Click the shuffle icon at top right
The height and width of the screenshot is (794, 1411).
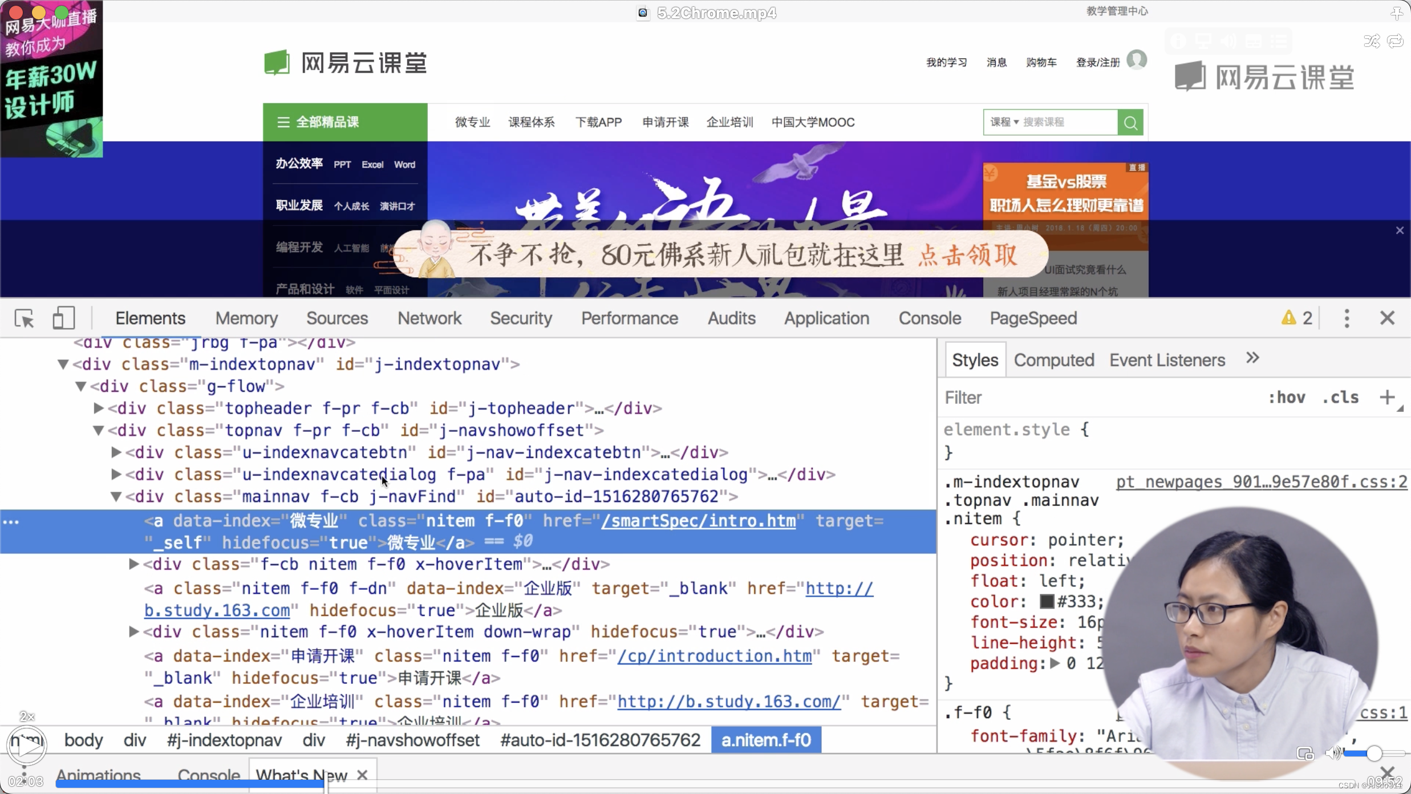point(1372,41)
